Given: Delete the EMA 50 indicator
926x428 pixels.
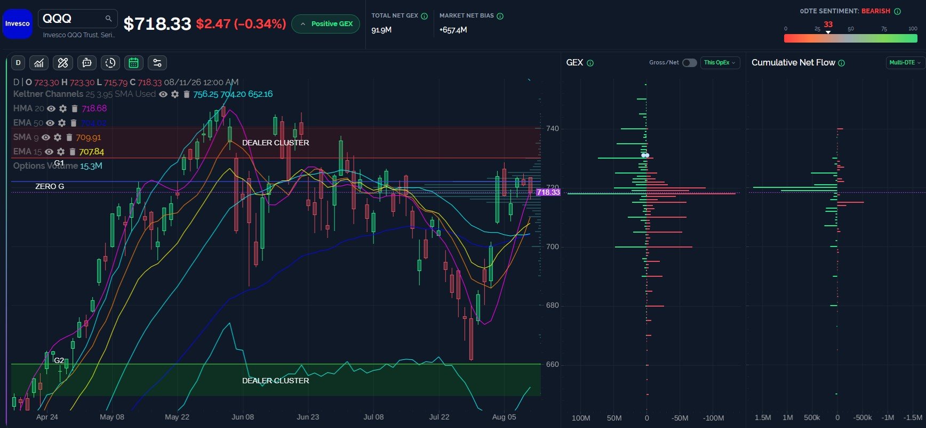Looking at the screenshot, I should click(x=74, y=123).
